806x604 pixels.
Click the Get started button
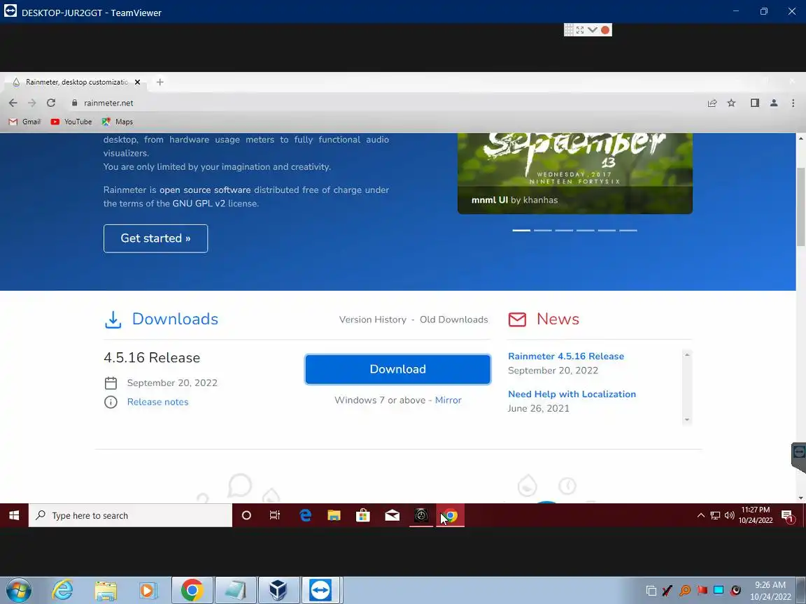click(156, 238)
